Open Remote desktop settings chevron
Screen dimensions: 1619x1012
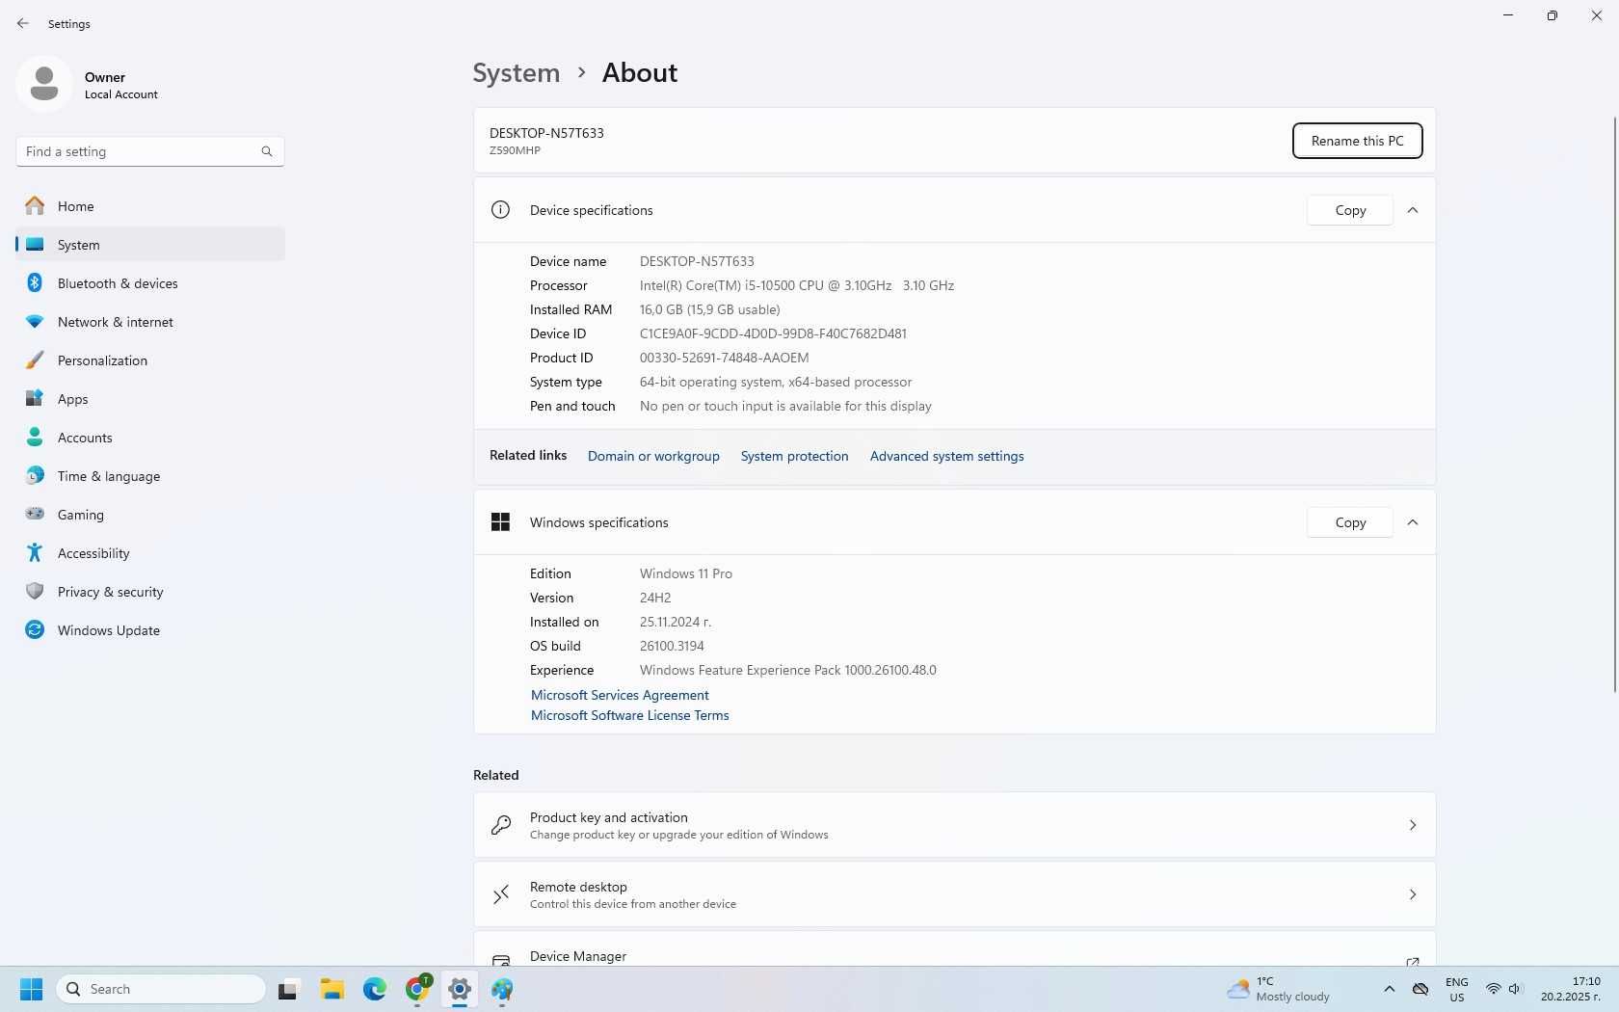pos(1413,894)
